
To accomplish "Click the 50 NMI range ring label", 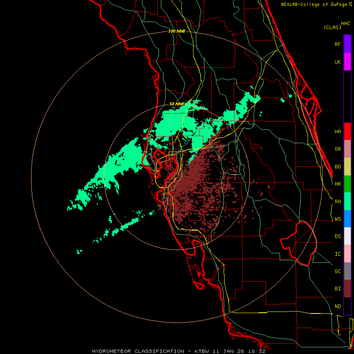I will pos(177,104).
